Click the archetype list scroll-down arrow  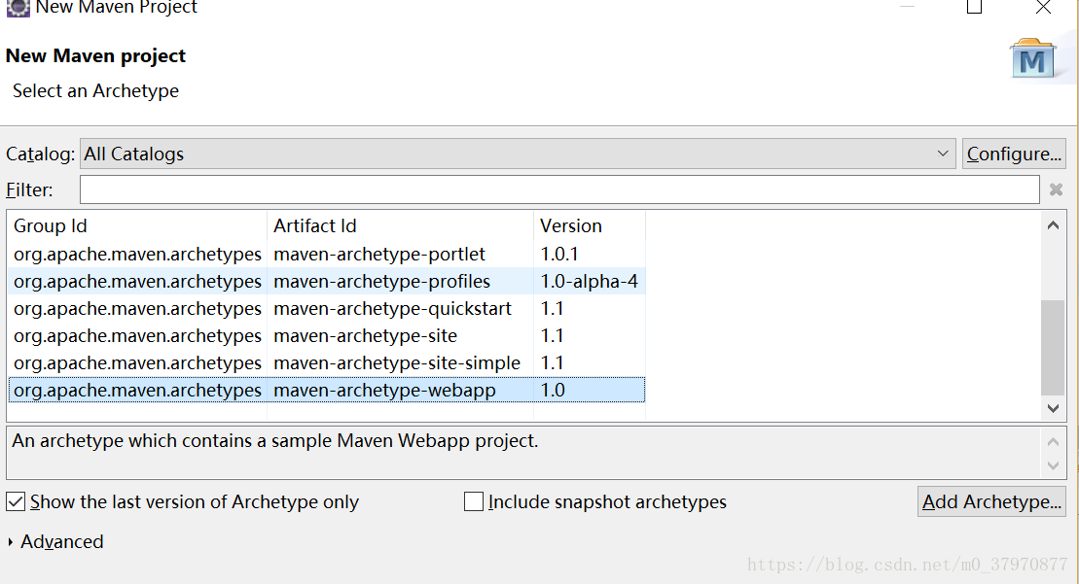pos(1053,408)
